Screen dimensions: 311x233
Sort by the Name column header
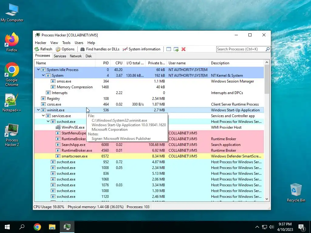[65, 63]
